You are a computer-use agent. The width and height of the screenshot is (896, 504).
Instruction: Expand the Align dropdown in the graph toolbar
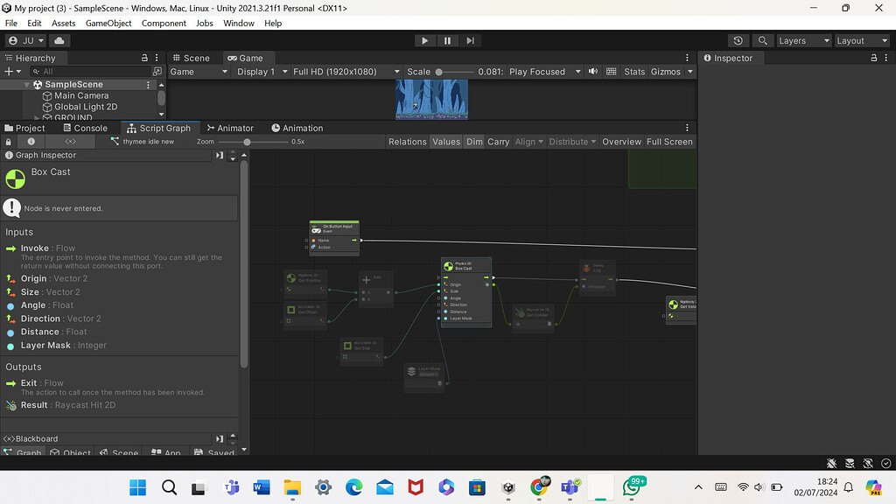pos(528,141)
